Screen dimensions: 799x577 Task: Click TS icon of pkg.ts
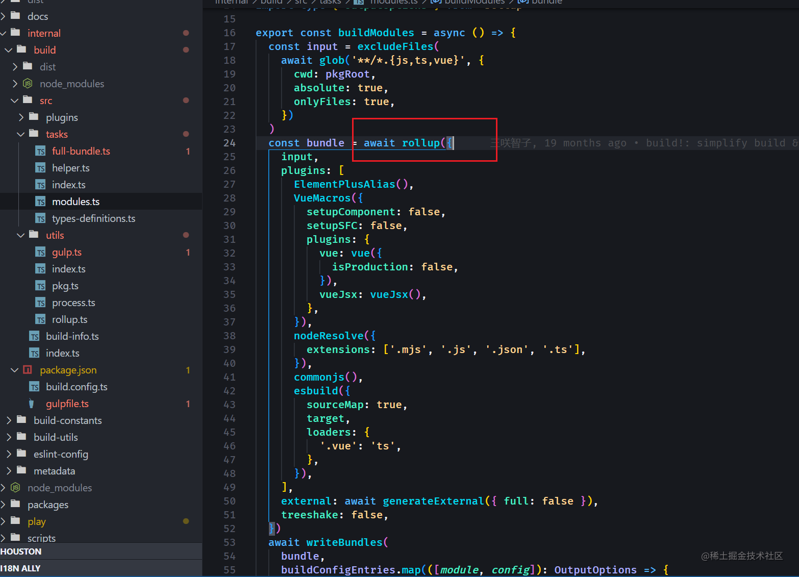coord(41,286)
